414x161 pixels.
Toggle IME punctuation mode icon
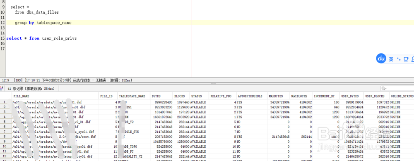point(399,59)
